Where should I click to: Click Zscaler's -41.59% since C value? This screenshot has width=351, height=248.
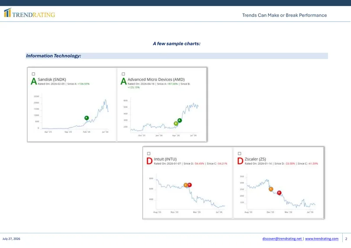coord(313,164)
